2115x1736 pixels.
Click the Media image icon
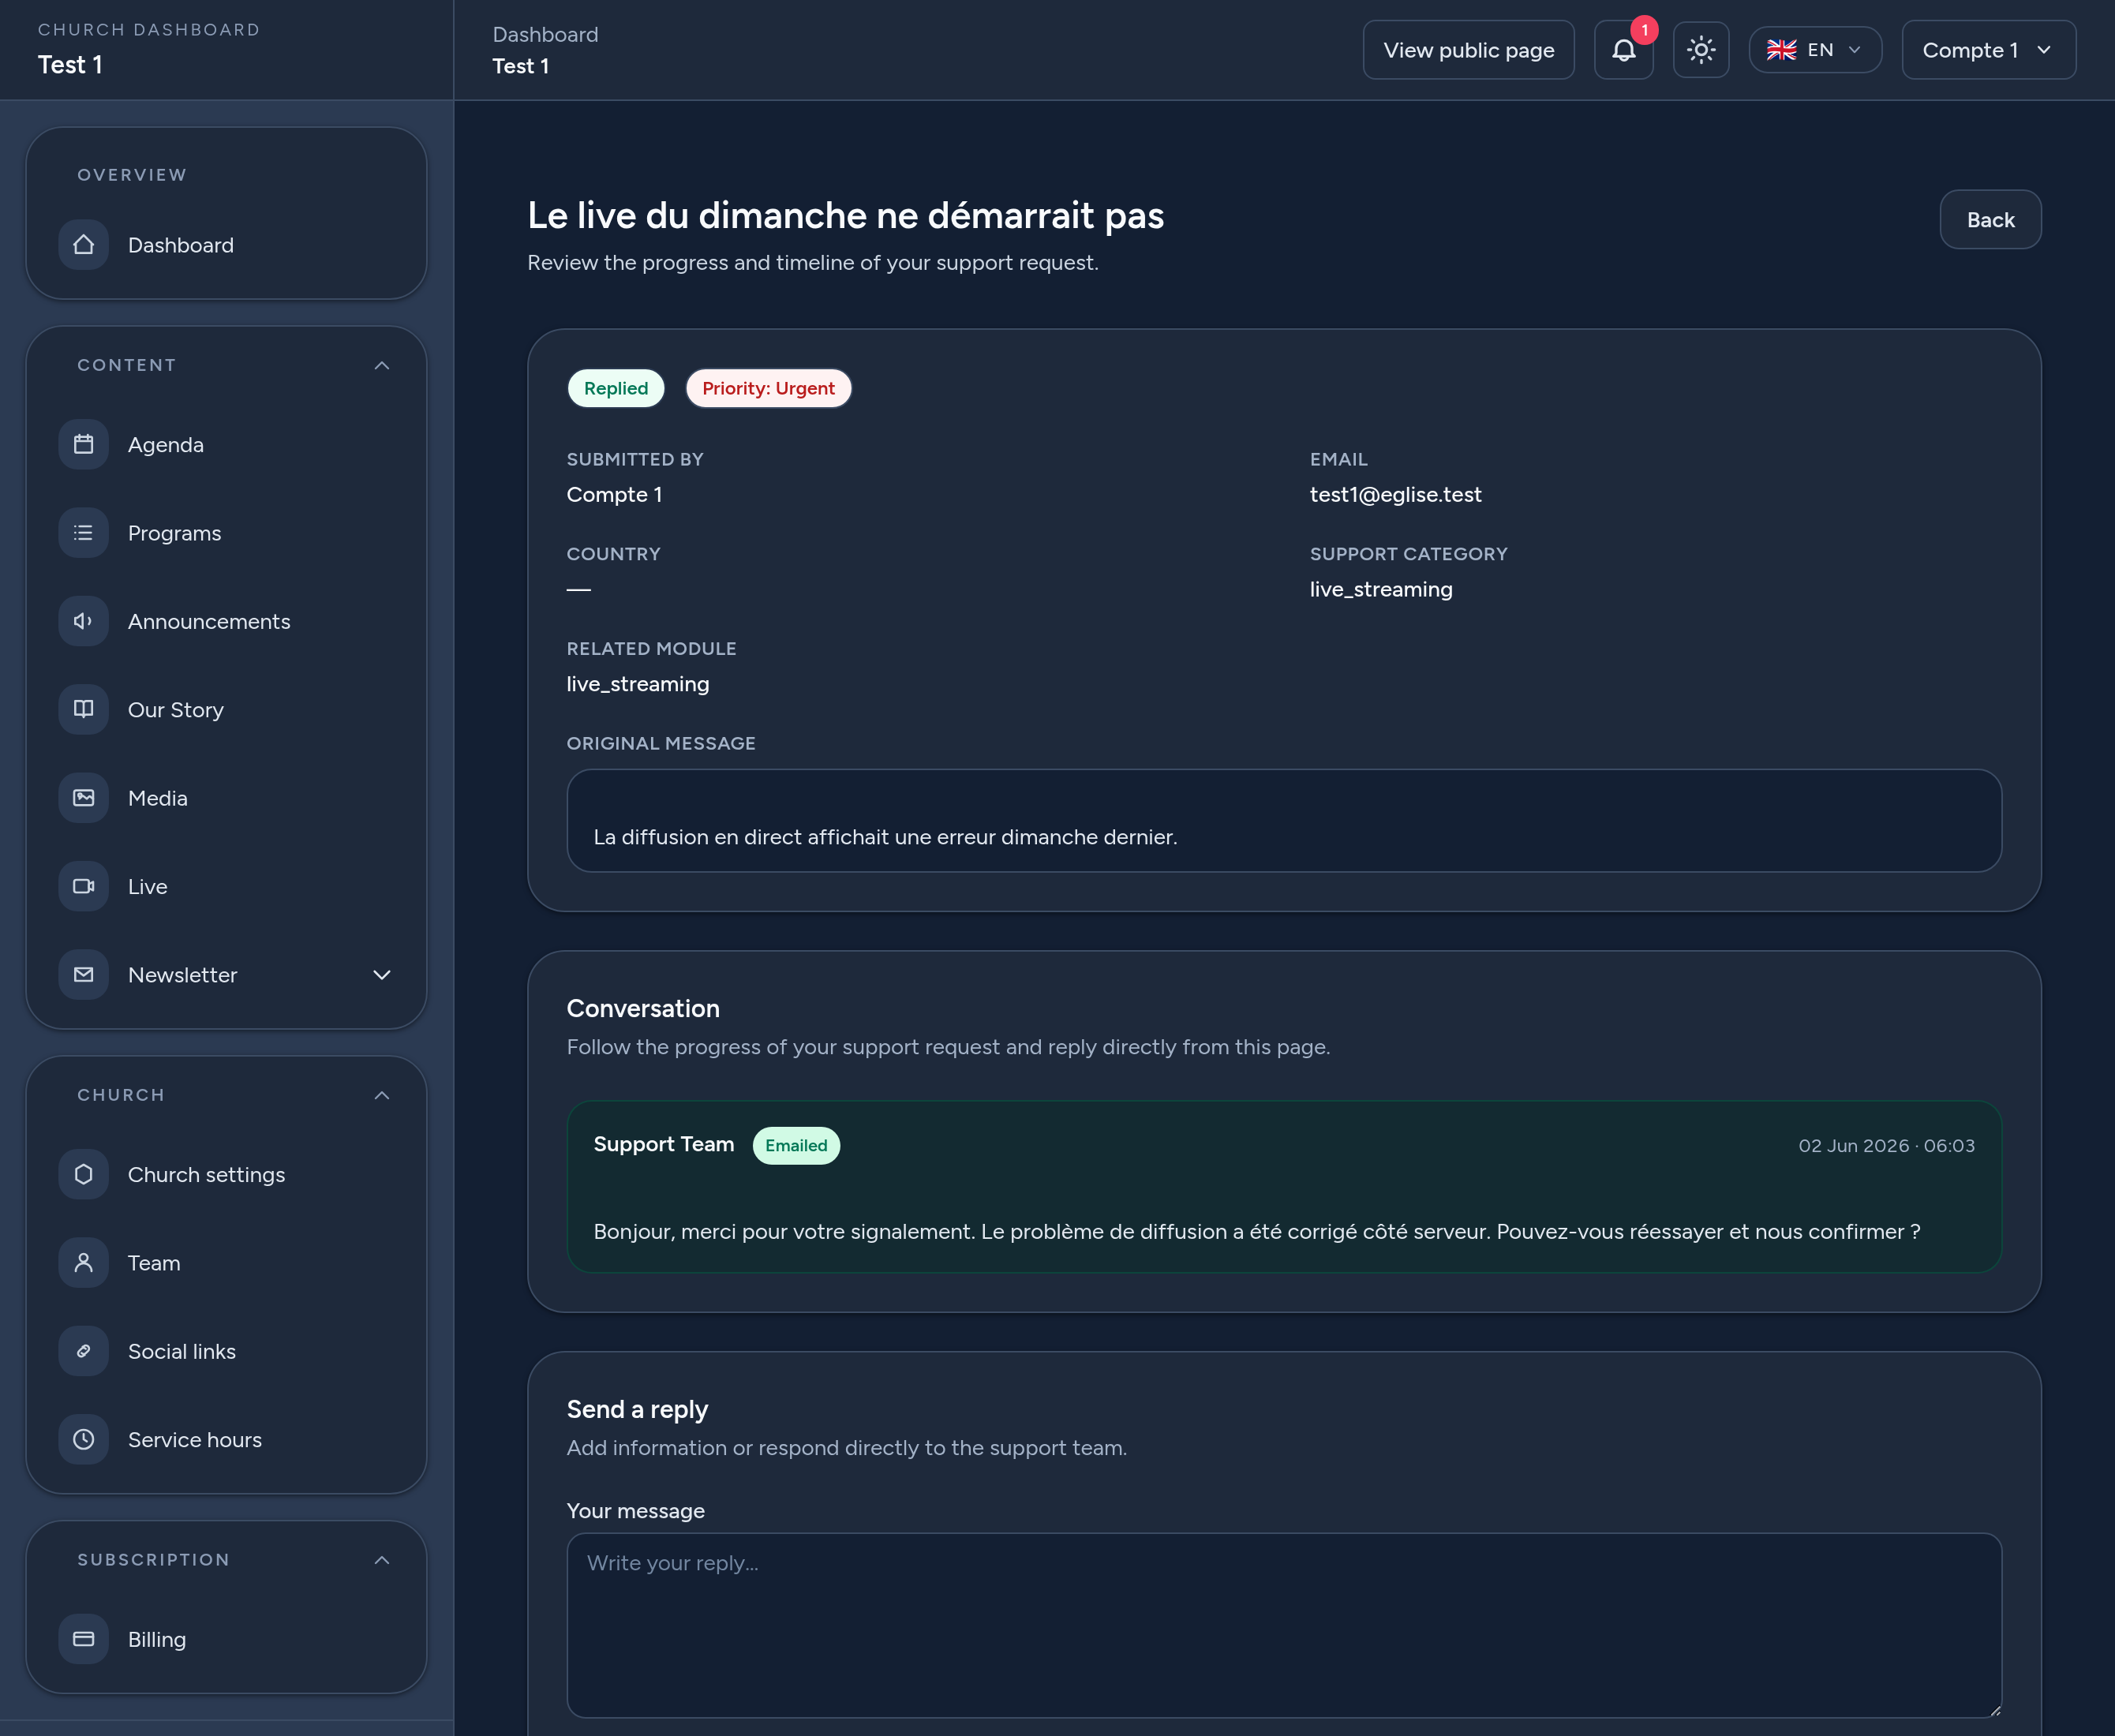[x=84, y=798]
